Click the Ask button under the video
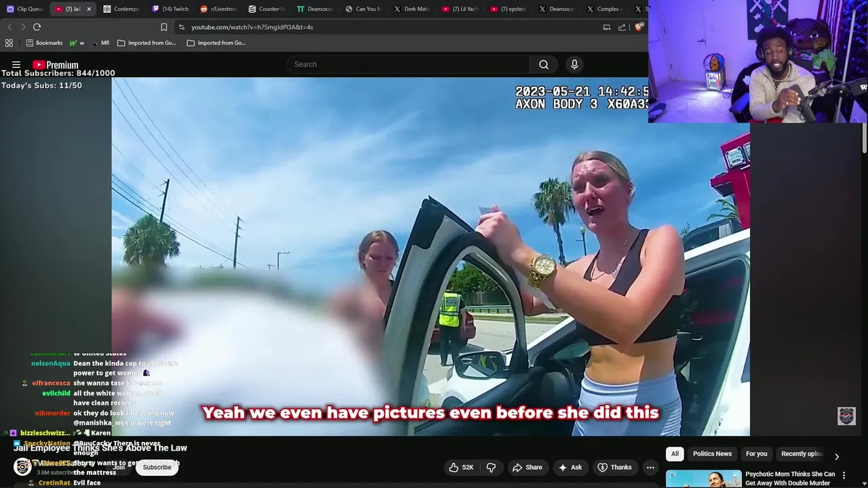Screen dimensions: 868x488 (x=570, y=467)
